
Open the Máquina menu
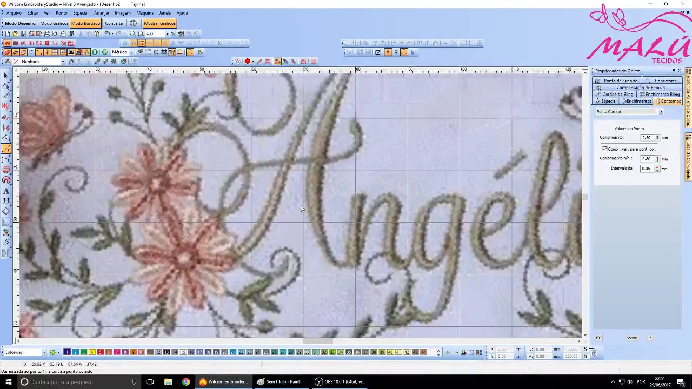(145, 13)
